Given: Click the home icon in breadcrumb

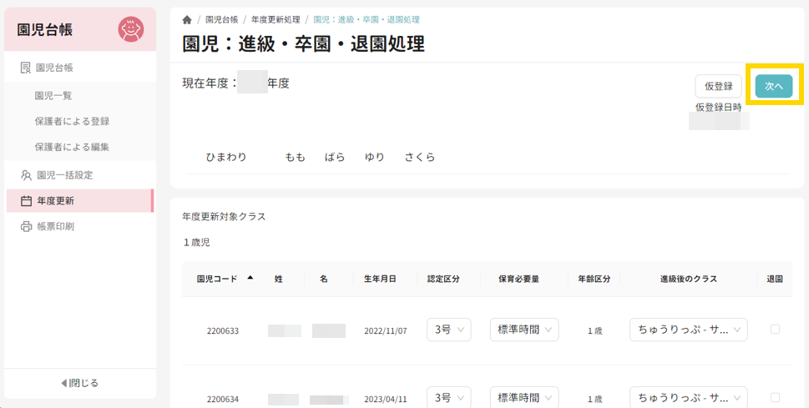Looking at the screenshot, I should pos(187,19).
